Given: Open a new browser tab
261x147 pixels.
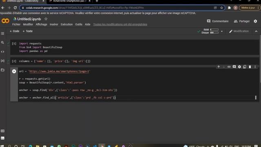Looking at the screenshot, I should (x=97, y=1).
